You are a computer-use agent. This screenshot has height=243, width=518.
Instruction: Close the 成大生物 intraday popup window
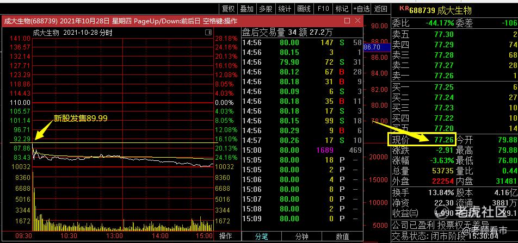[x=357, y=21]
